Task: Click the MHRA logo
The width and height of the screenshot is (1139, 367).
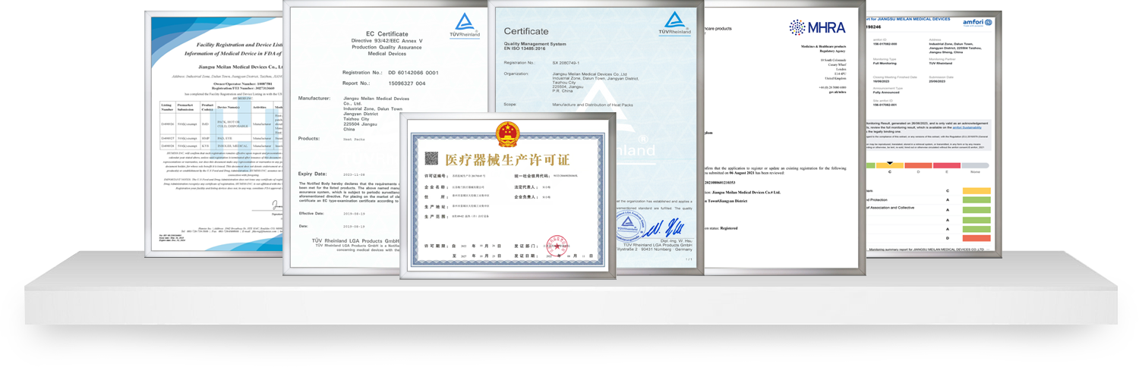Action: tap(817, 28)
